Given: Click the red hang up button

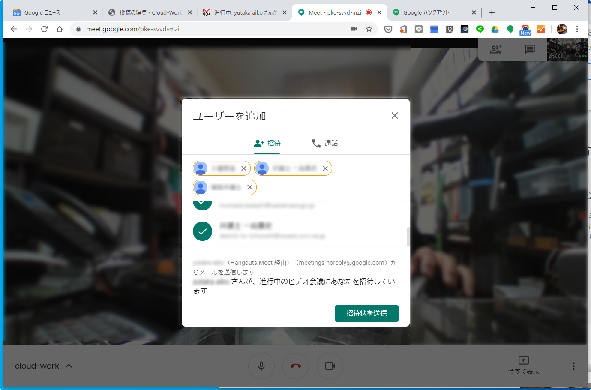Looking at the screenshot, I should click(295, 366).
